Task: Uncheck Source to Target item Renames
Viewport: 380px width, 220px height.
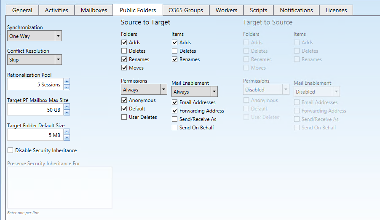Action: [x=175, y=59]
